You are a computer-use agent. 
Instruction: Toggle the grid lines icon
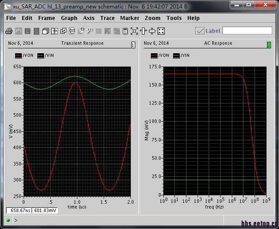pyautogui.click(x=28, y=31)
